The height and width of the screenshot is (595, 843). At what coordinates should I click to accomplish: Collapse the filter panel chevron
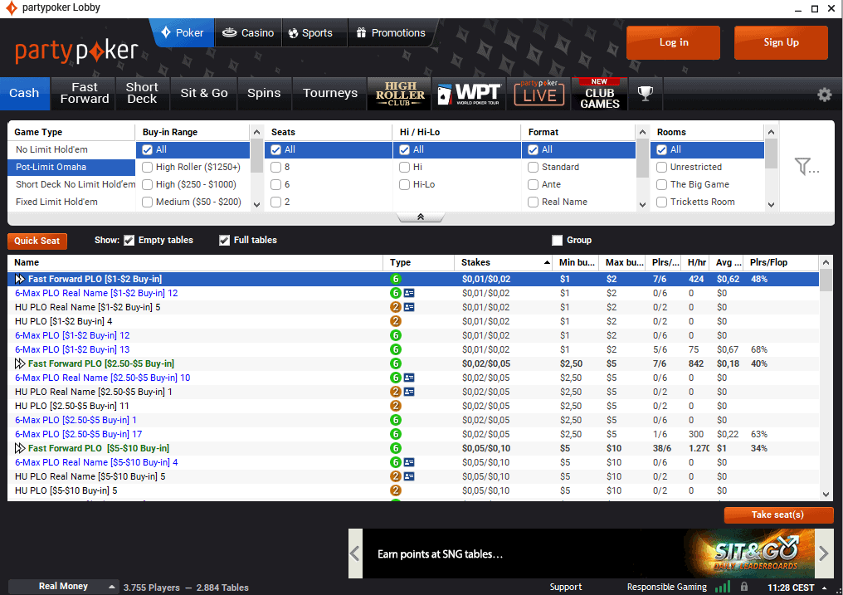click(x=421, y=217)
